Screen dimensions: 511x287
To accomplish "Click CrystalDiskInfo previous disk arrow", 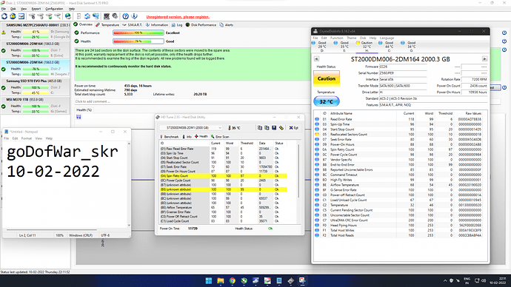I will click(316, 59).
